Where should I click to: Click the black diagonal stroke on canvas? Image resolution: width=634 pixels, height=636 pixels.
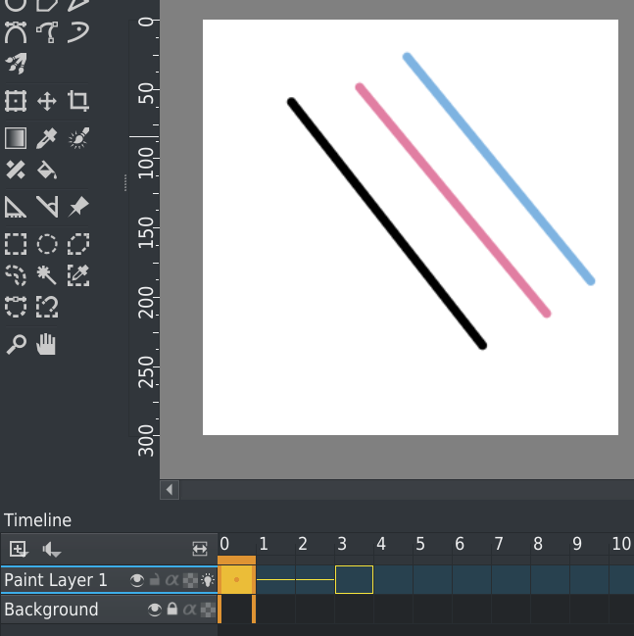point(387,223)
